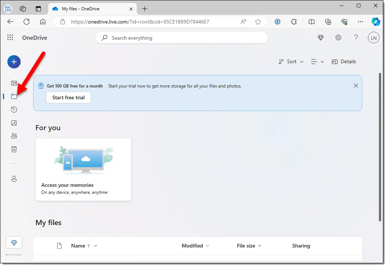Expand the Name column dropdown

coord(95,246)
